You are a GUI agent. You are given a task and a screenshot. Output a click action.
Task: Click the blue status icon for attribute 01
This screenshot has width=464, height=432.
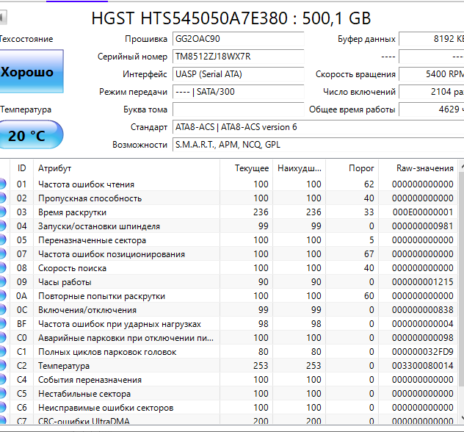[x=3, y=184]
